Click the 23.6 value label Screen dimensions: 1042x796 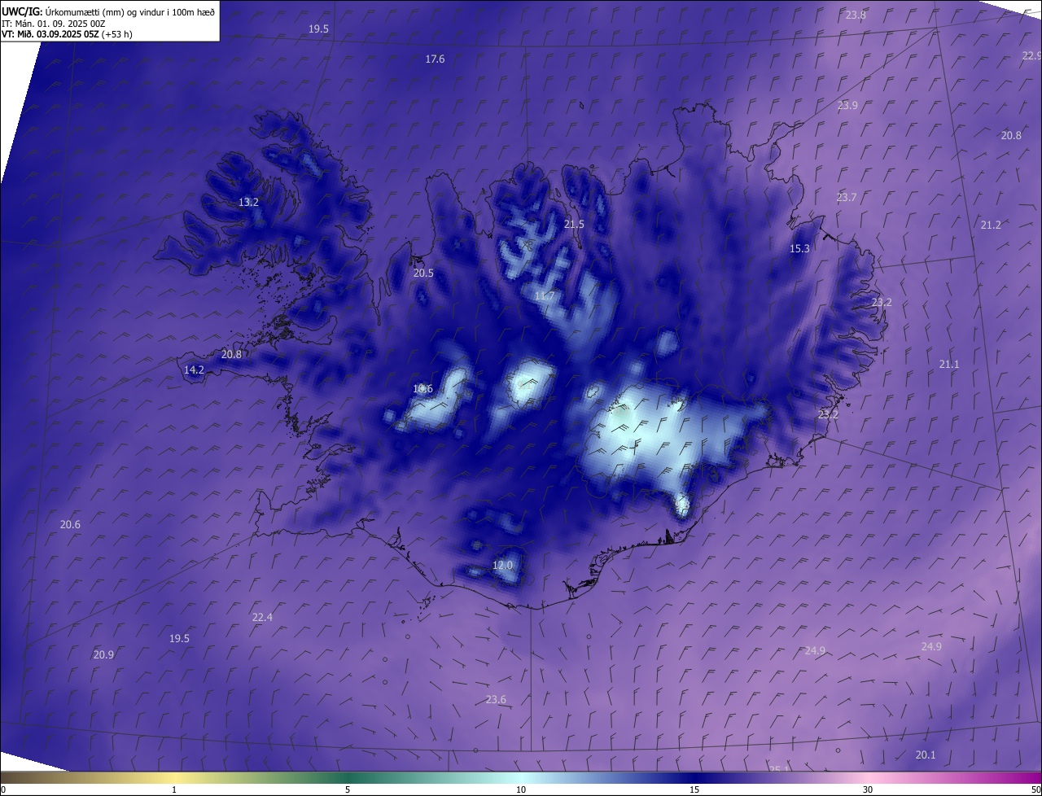[x=496, y=700]
